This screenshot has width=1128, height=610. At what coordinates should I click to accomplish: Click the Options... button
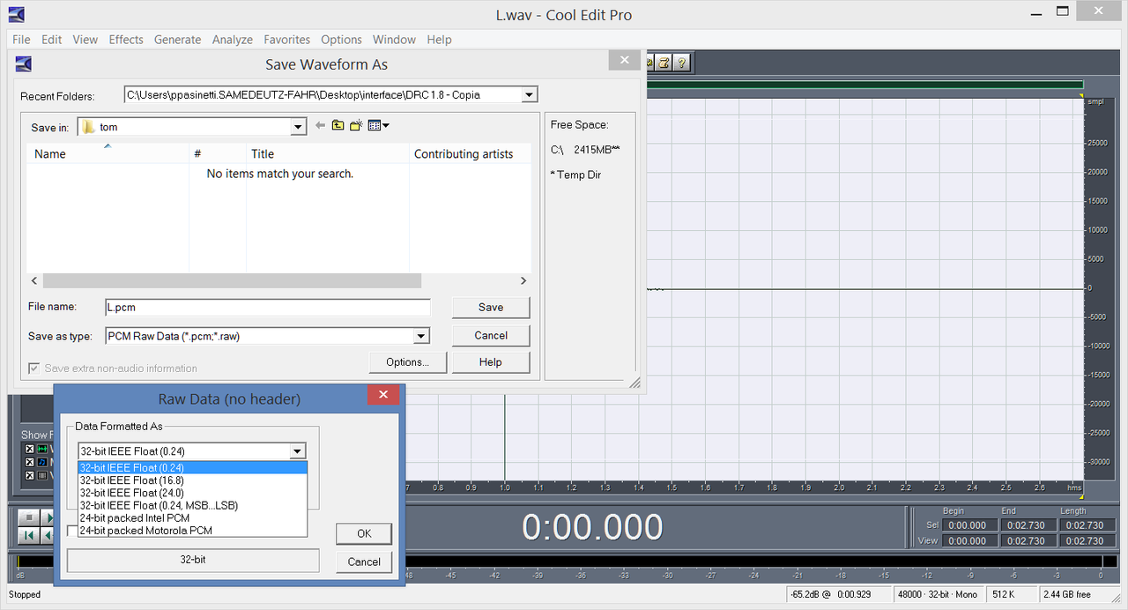point(408,362)
